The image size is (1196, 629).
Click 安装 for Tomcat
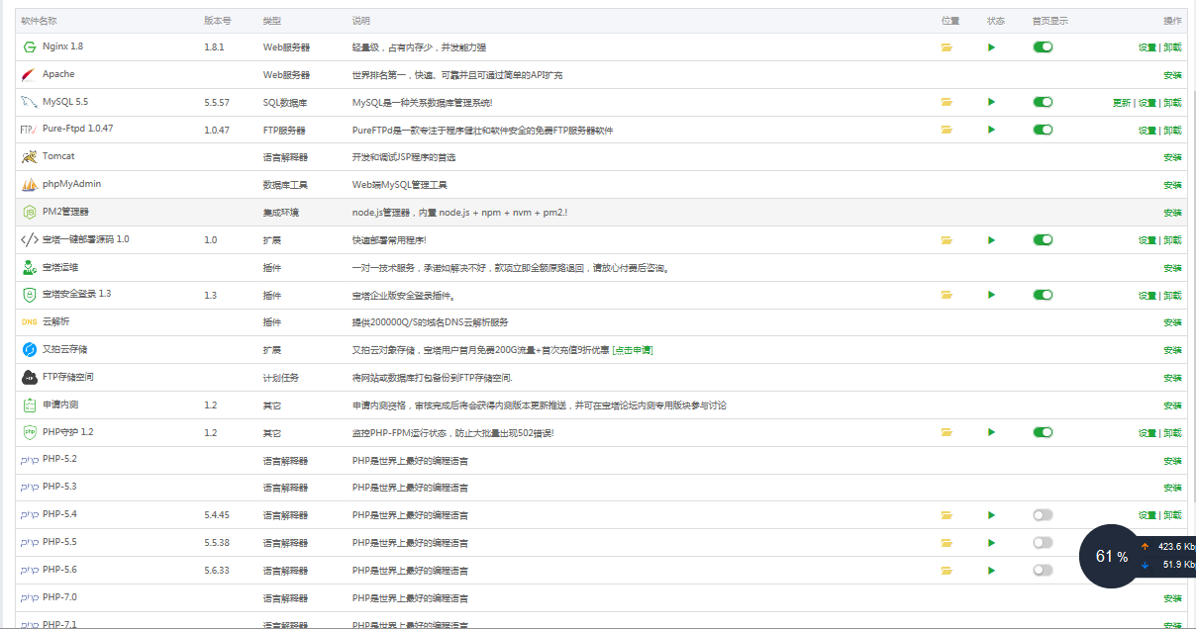(x=1172, y=157)
